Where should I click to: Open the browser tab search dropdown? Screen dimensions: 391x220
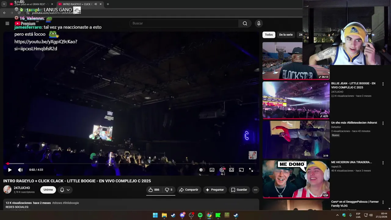4,4
